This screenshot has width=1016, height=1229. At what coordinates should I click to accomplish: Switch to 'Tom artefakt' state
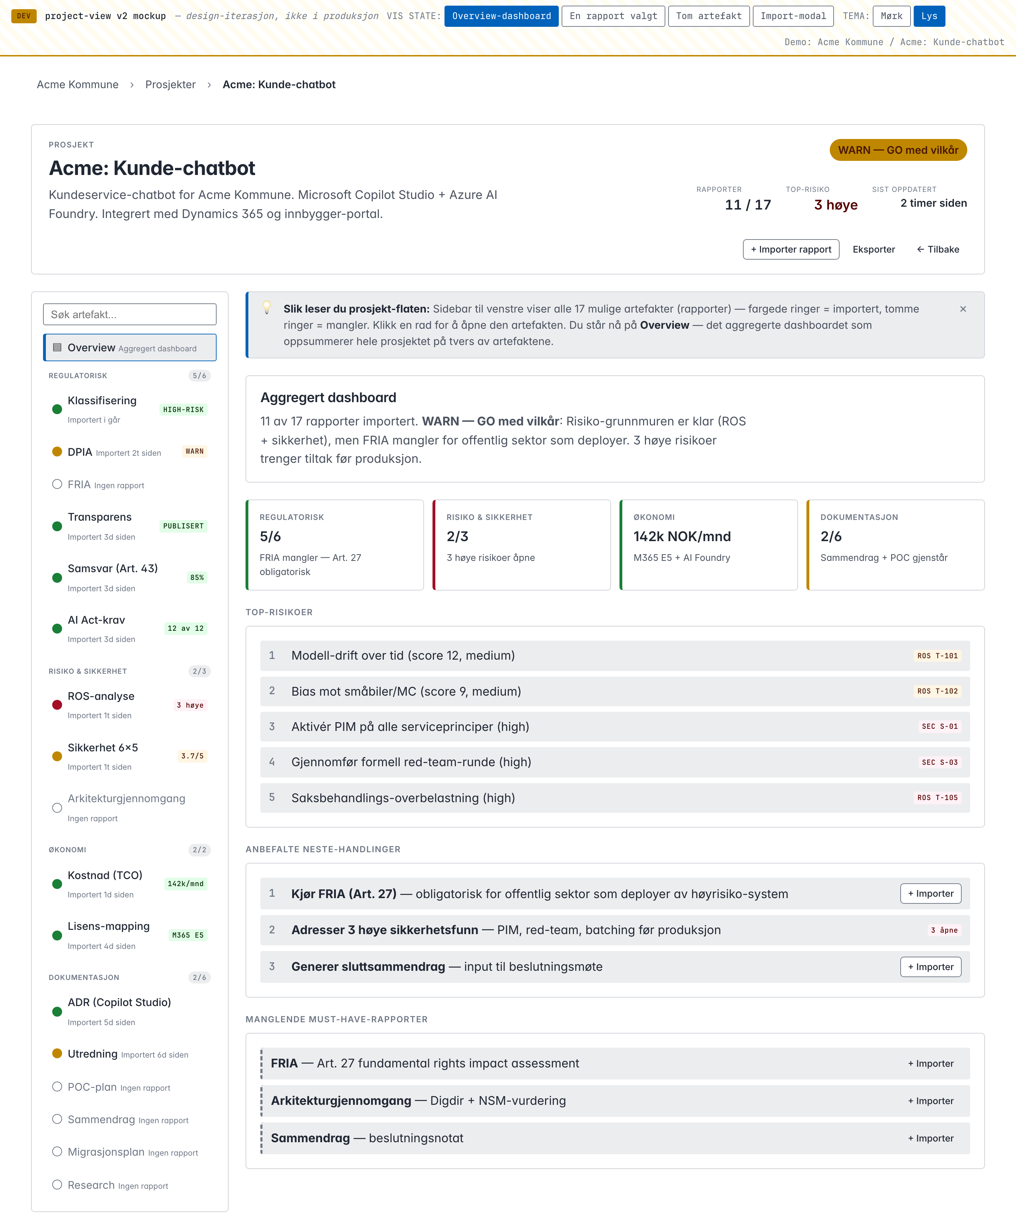point(709,16)
